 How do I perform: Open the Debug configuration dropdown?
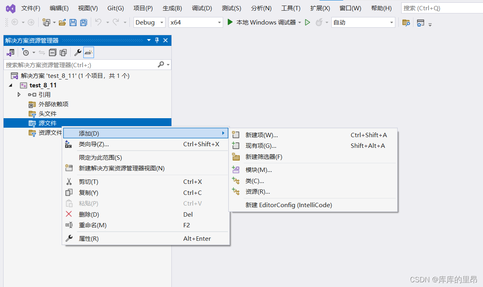[x=149, y=23]
